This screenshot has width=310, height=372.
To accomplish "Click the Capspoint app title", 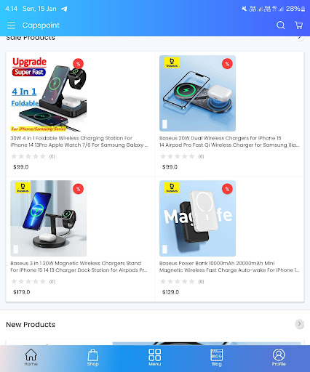I will click(x=41, y=25).
